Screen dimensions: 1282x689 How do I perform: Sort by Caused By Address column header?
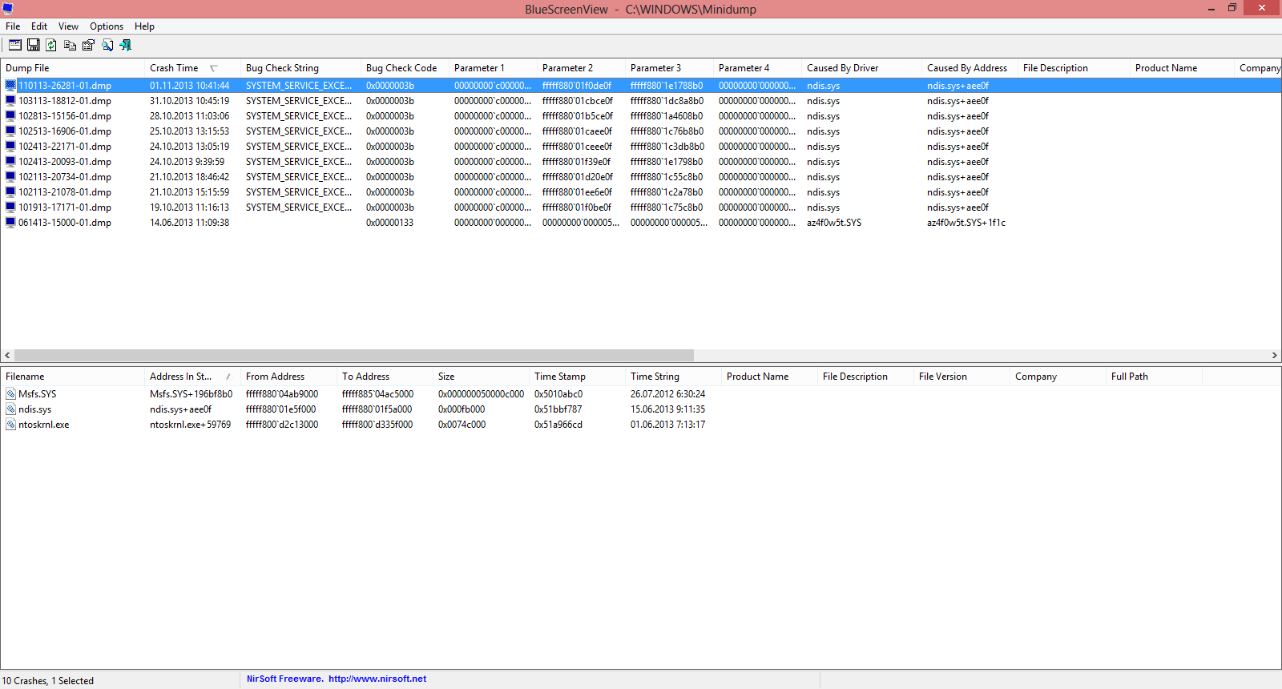[970, 68]
